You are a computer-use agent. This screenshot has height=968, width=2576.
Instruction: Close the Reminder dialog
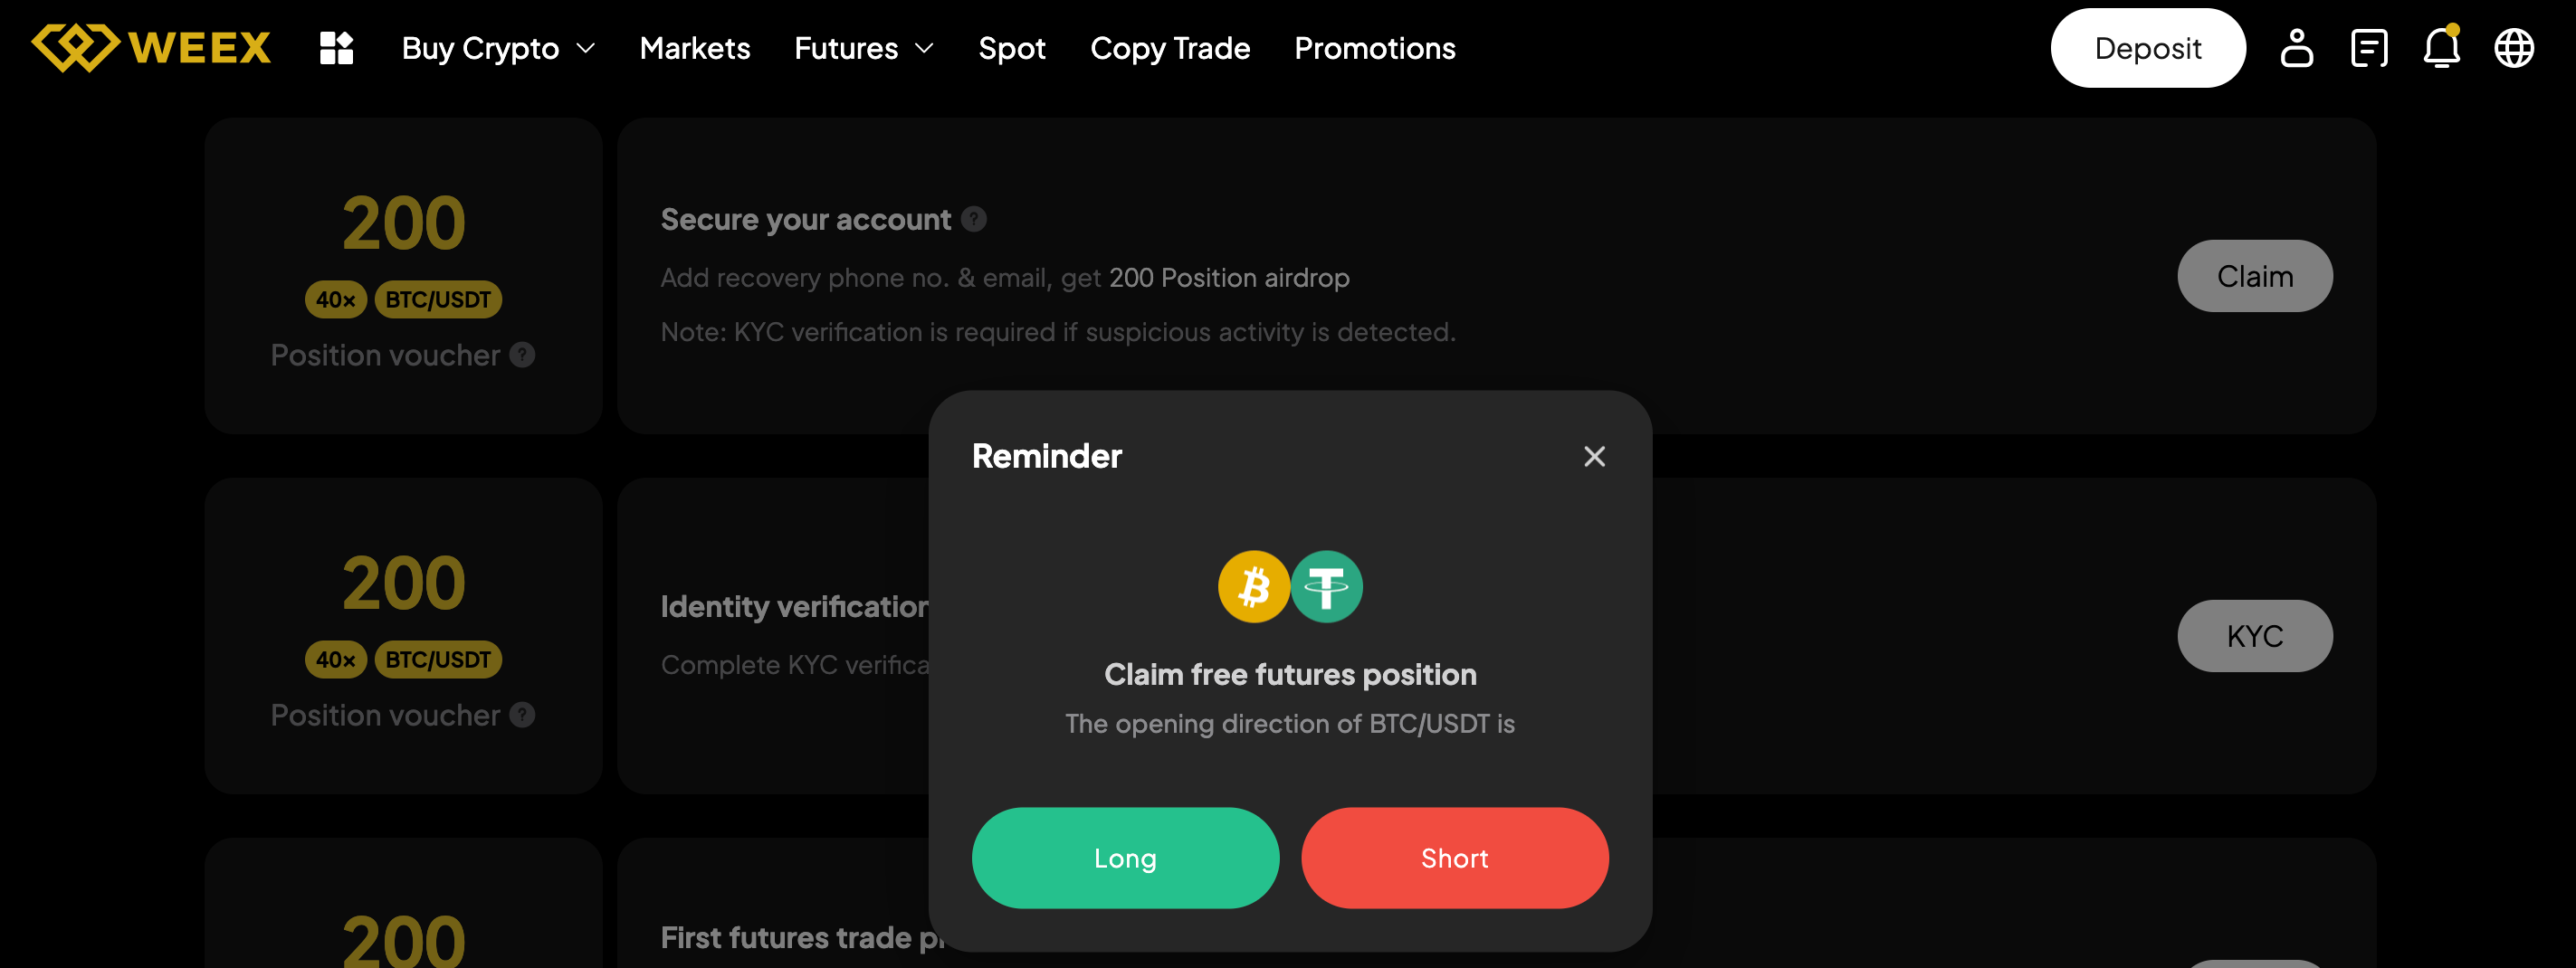(x=1594, y=457)
